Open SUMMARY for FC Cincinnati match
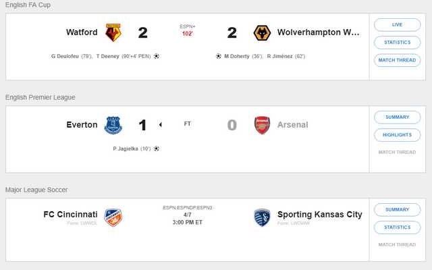432x270 pixels. (x=398, y=210)
